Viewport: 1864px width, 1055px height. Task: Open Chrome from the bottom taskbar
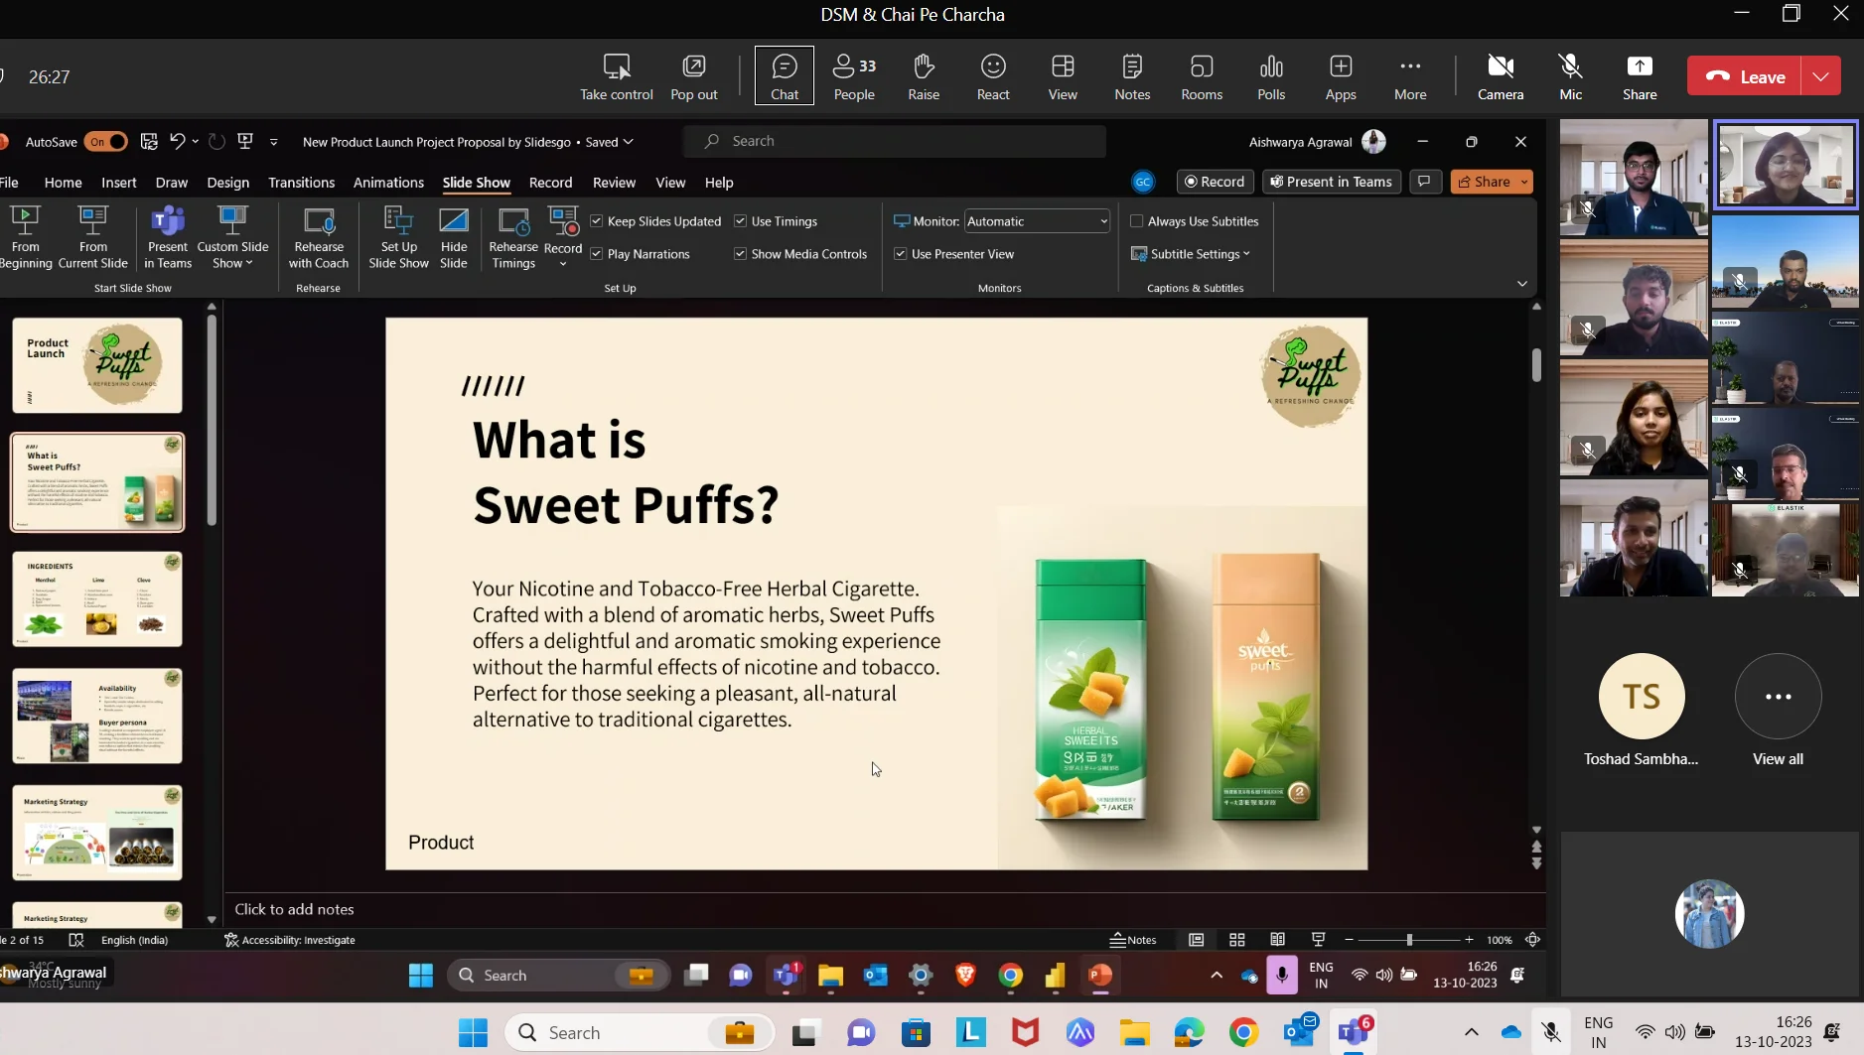pyautogui.click(x=1243, y=1032)
